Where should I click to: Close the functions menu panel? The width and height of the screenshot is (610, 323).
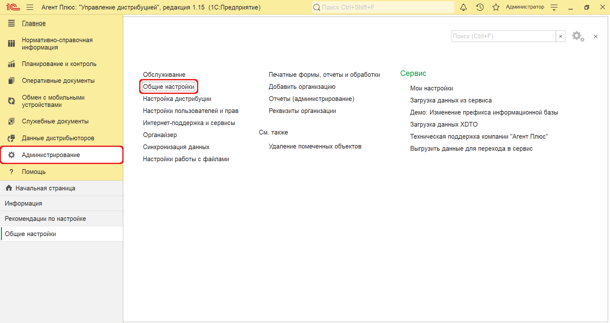[x=596, y=36]
